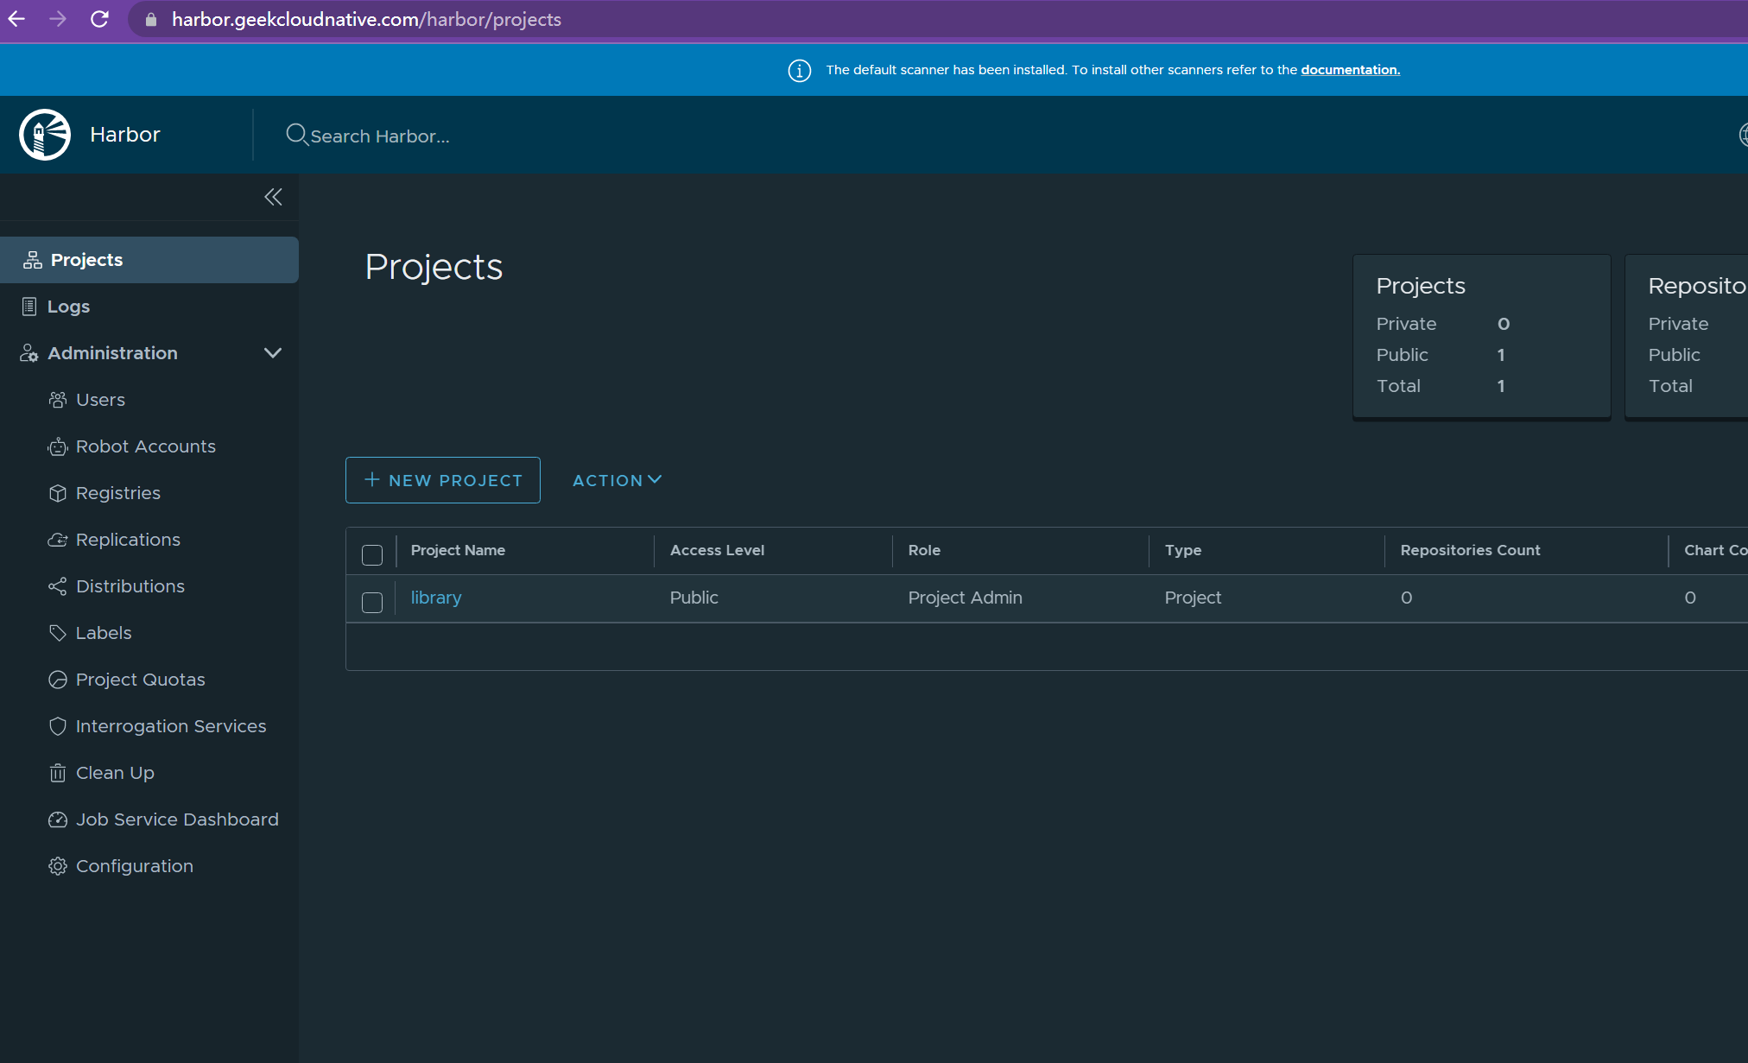Click the Configuration gear icon

(x=58, y=866)
